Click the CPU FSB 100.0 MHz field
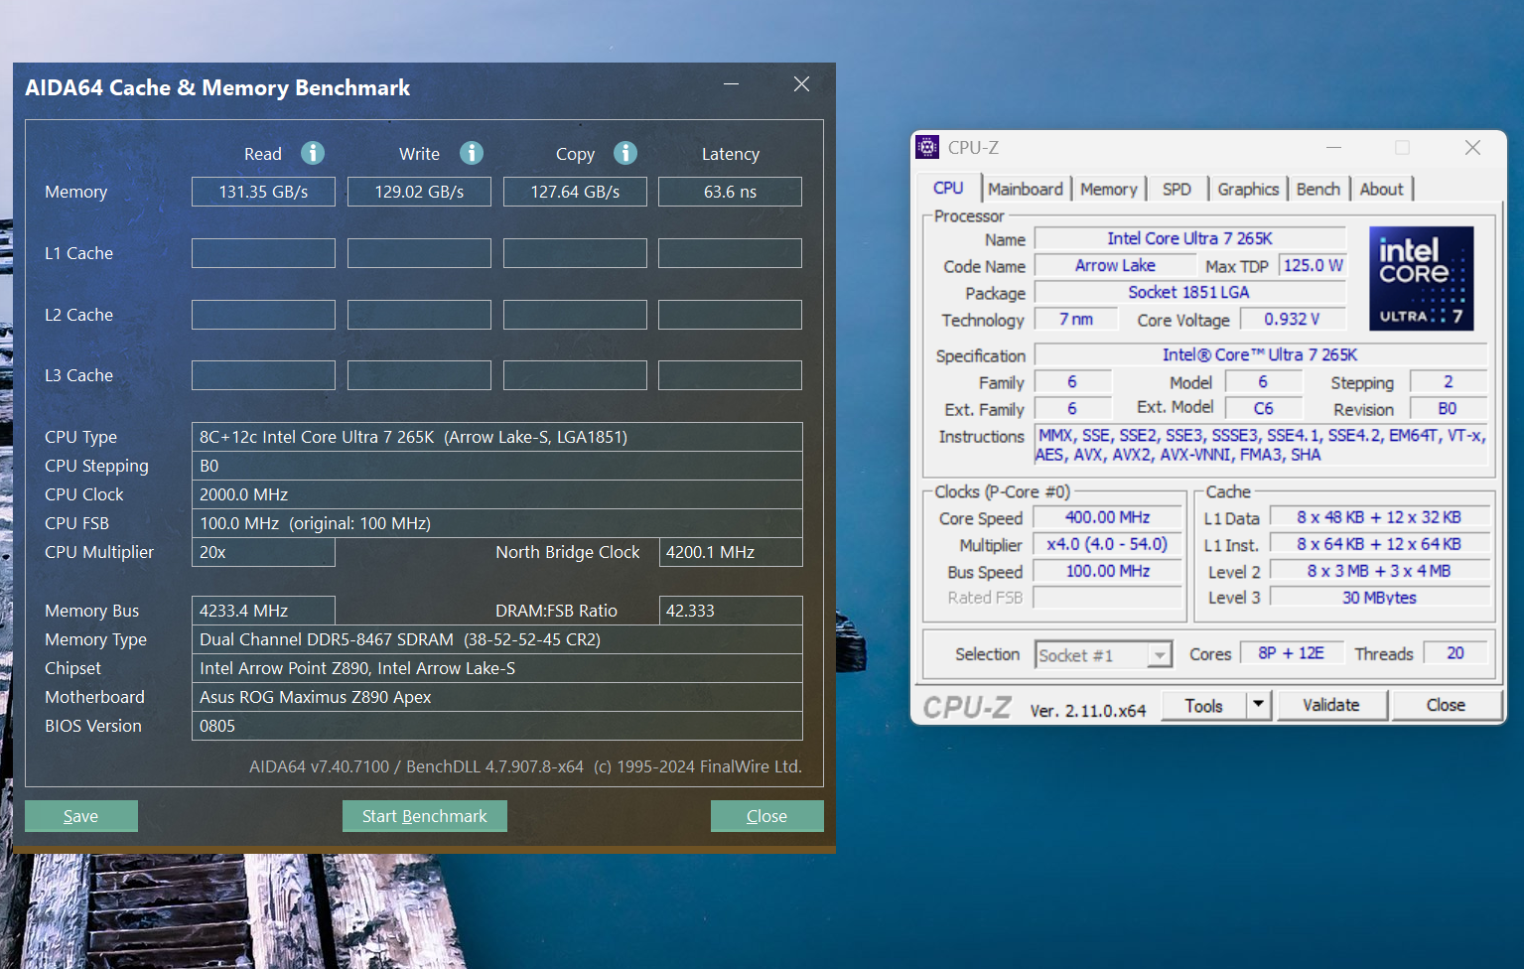This screenshot has width=1524, height=969. click(496, 523)
